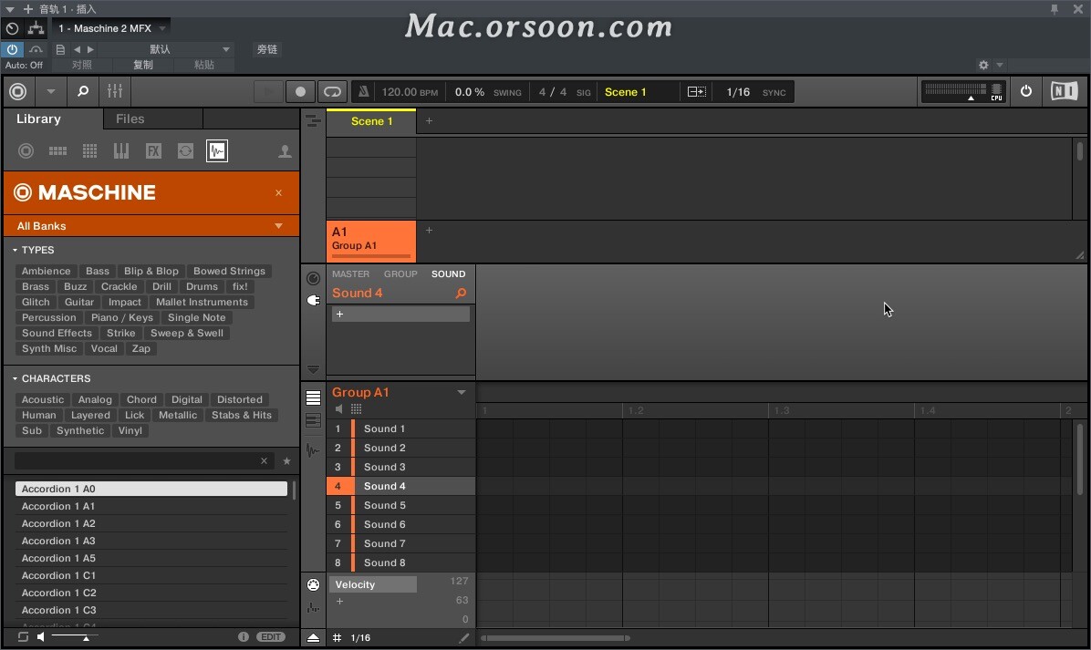1091x650 pixels.
Task: Click the Sound 4 quick browse magnifier
Action: coord(461,294)
